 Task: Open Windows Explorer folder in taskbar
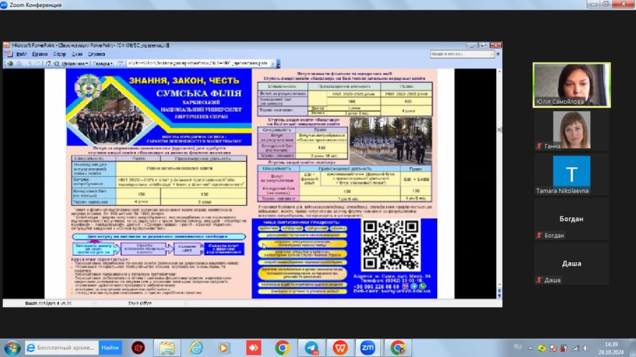167,347
